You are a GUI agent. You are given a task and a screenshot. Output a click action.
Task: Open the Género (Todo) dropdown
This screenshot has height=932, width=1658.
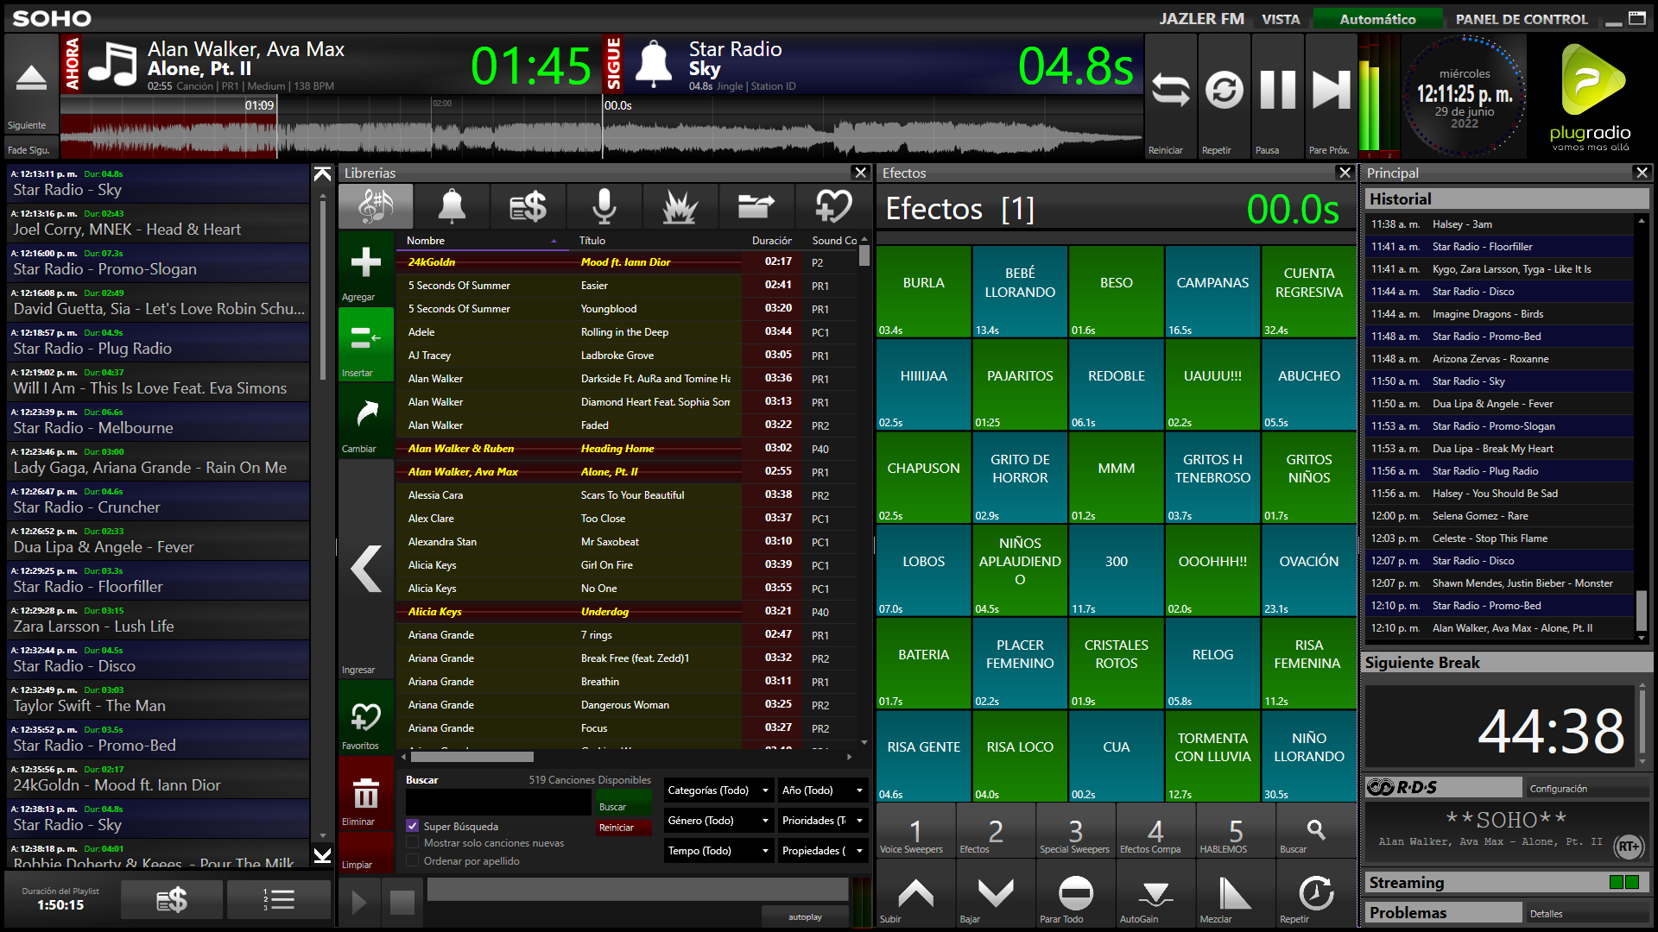pos(718,821)
